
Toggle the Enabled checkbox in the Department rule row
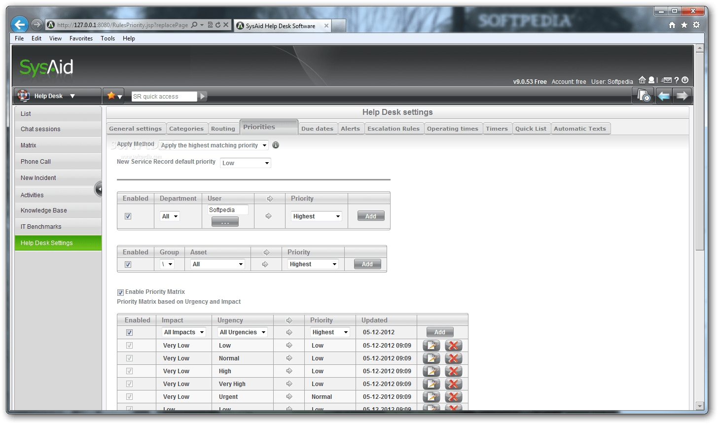pyautogui.click(x=128, y=216)
